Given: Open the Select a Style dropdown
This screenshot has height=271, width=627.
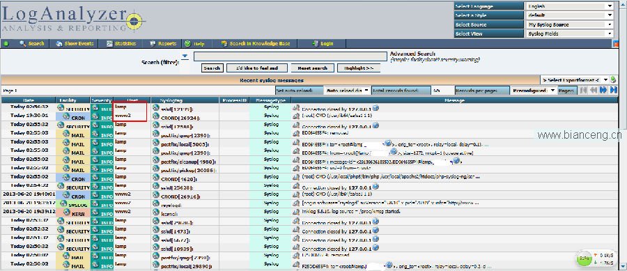Looking at the screenshot, I should pos(570,15).
